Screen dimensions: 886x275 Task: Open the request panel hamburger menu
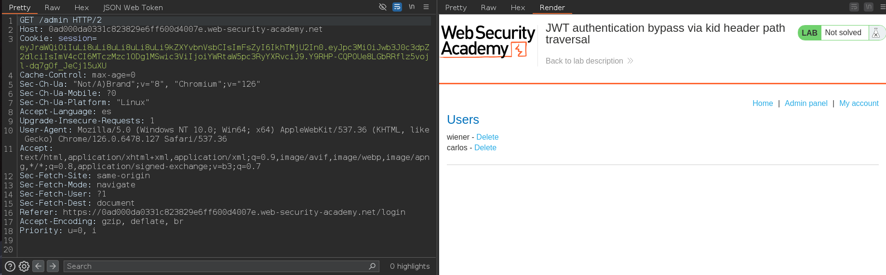coord(426,7)
